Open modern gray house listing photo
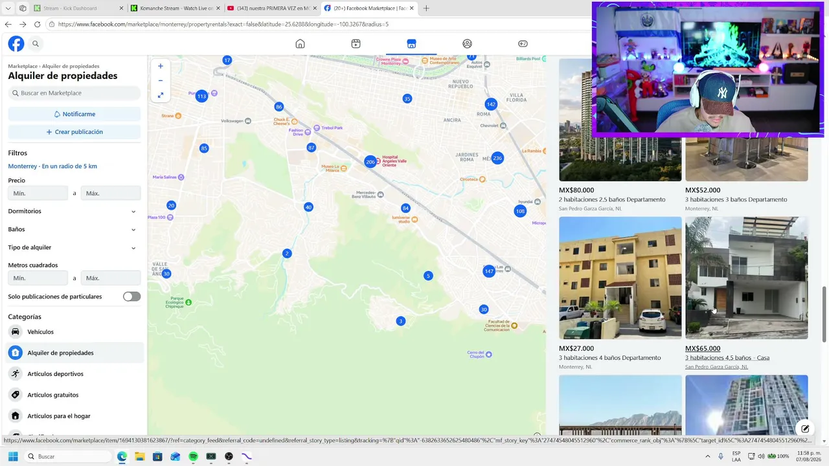 tap(746, 278)
